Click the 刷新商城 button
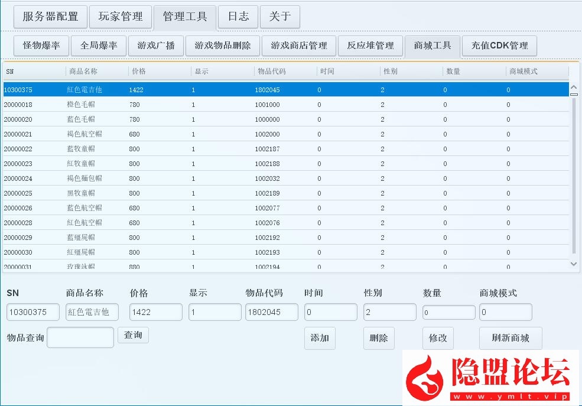The image size is (582, 406). [x=510, y=338]
